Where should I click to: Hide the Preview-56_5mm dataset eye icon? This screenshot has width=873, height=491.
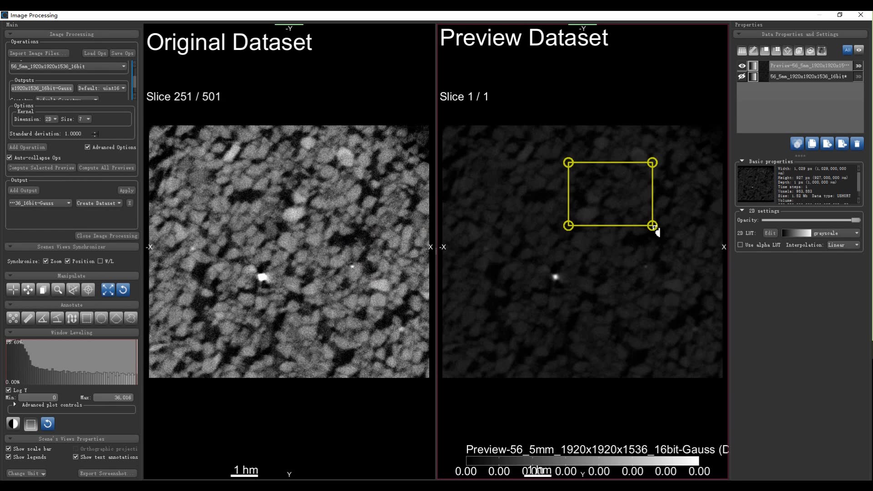[742, 65]
